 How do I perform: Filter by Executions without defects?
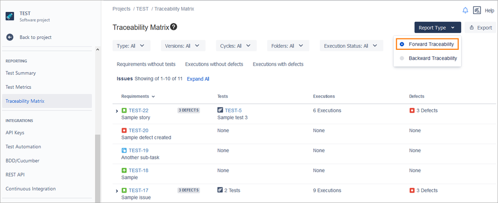click(214, 64)
